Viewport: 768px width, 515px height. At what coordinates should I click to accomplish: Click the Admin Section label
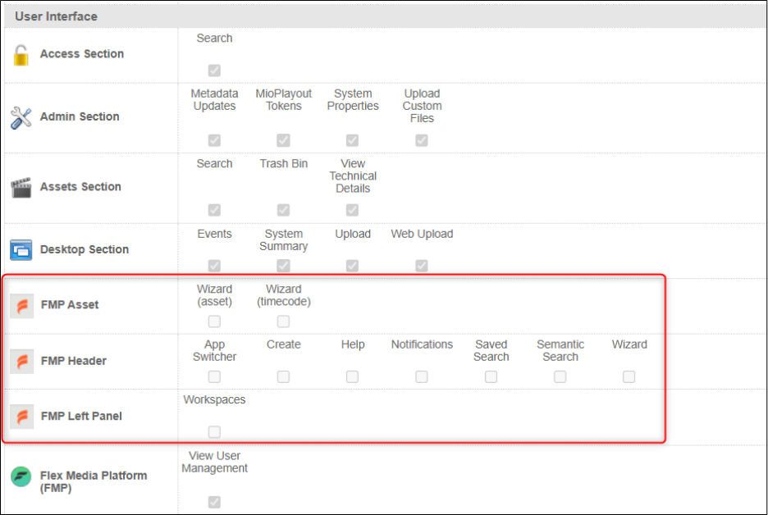click(80, 116)
